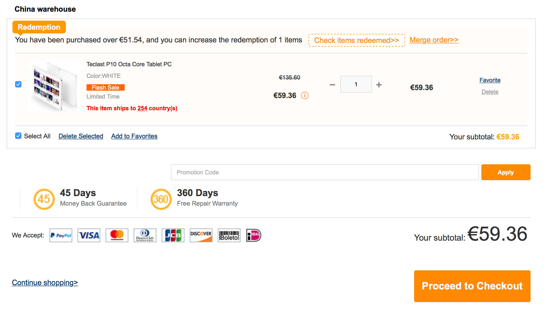Click the Limited Time text
This screenshot has height=309, width=552.
coord(103,96)
